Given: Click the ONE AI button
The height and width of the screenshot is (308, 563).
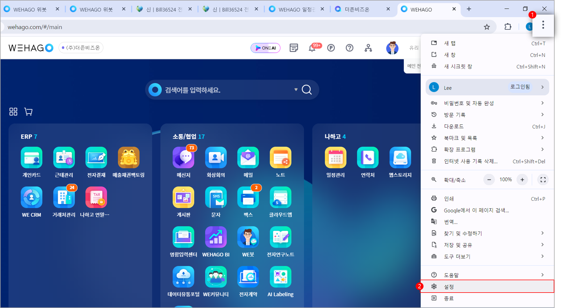Looking at the screenshot, I should point(266,48).
